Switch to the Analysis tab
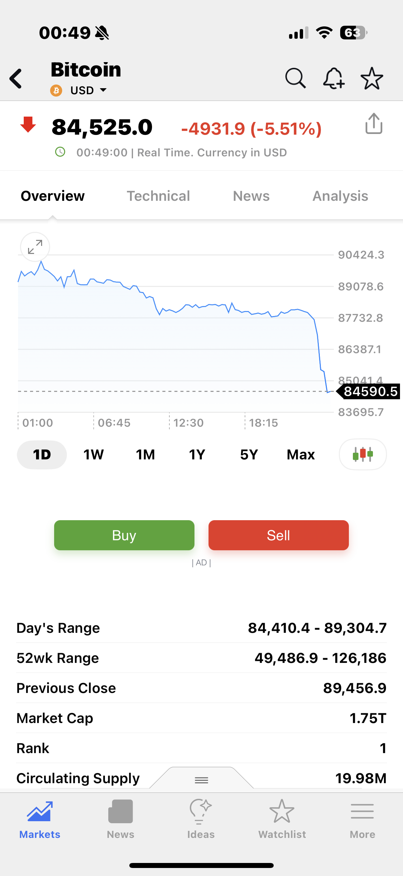The image size is (403, 876). click(x=340, y=196)
